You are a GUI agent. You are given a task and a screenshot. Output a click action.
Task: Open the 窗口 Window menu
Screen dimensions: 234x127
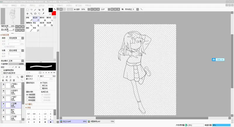click(x=78, y=5)
